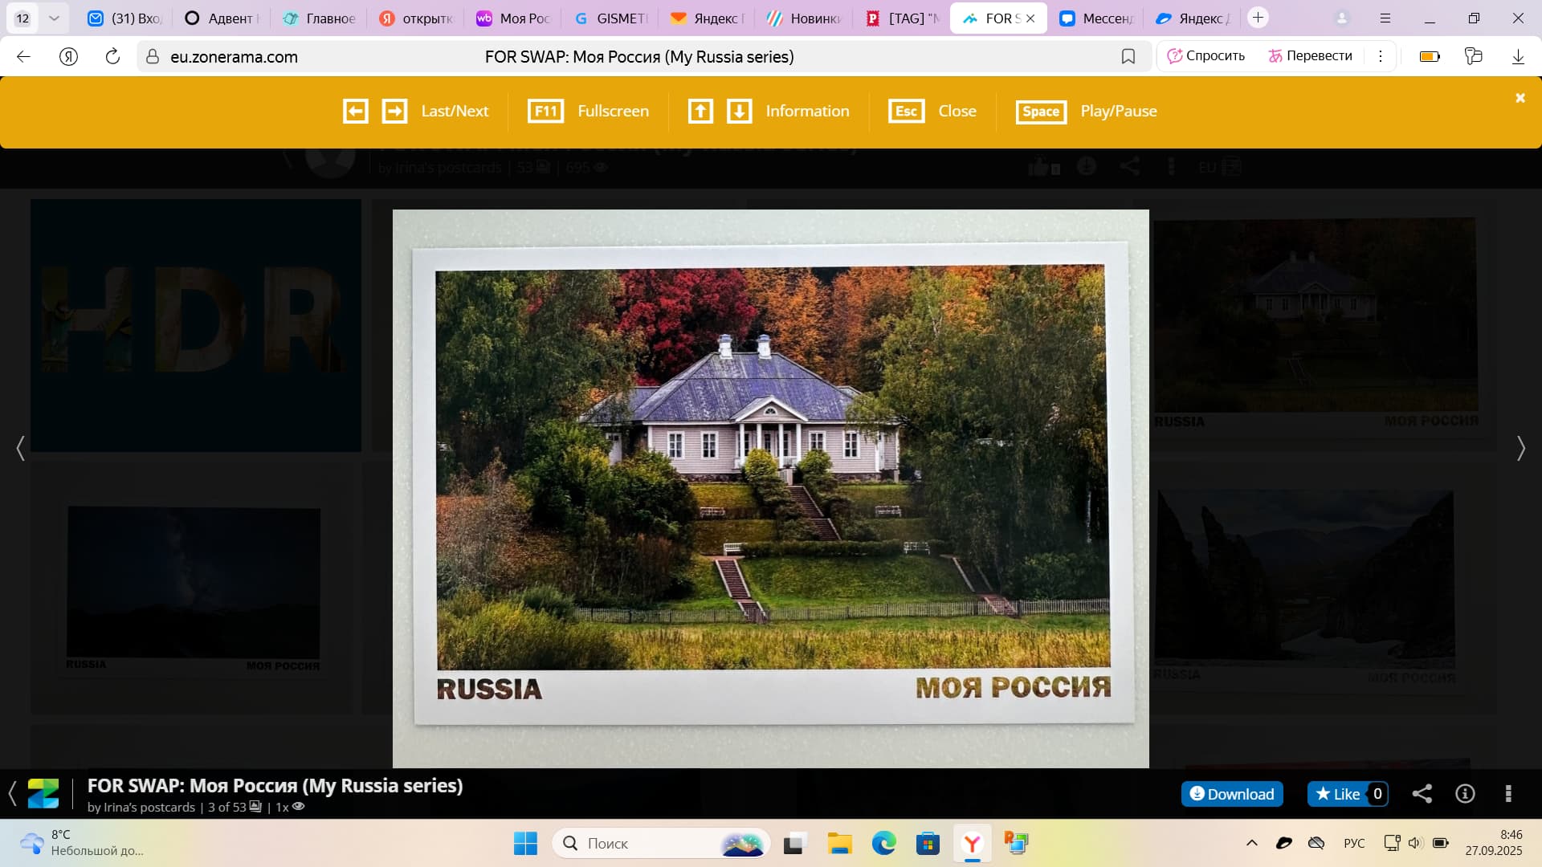Bookmark this page in address bar
This screenshot has height=867, width=1542.
pyautogui.click(x=1128, y=56)
